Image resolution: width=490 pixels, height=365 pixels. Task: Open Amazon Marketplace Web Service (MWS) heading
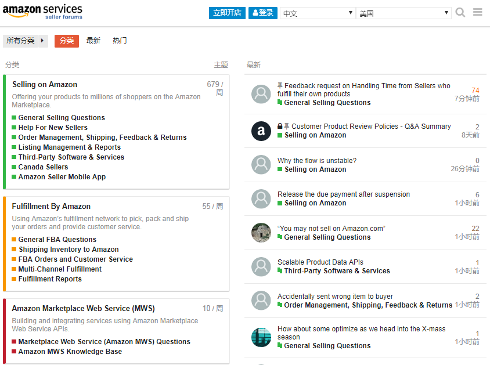[84, 309]
